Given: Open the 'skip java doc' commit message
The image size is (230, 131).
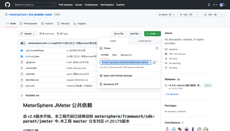Looking at the screenshot, I should coord(76,68).
